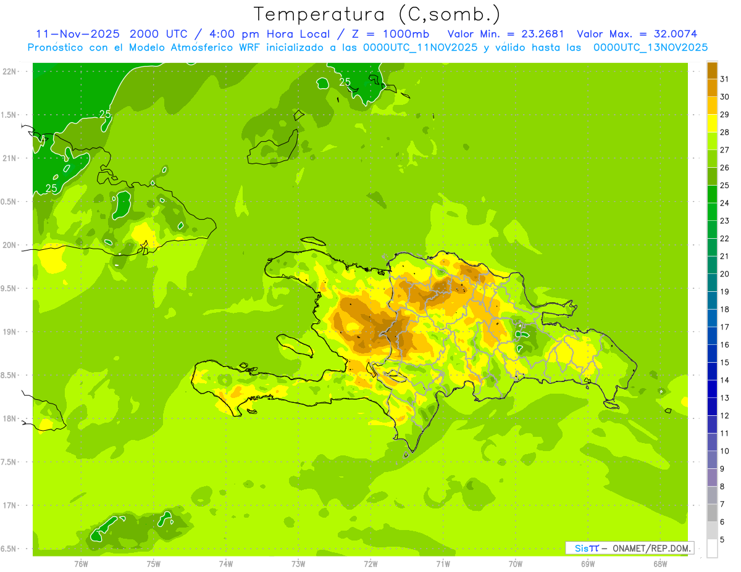Click the '31' color scale label

click(x=724, y=79)
